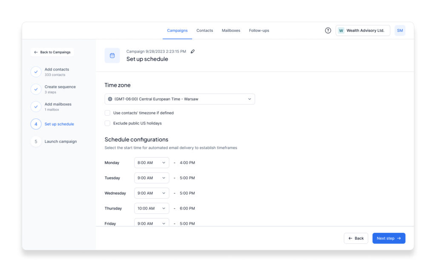The image size is (436, 272).
Task: Click the step 5 number circle
Action: pyautogui.click(x=36, y=142)
